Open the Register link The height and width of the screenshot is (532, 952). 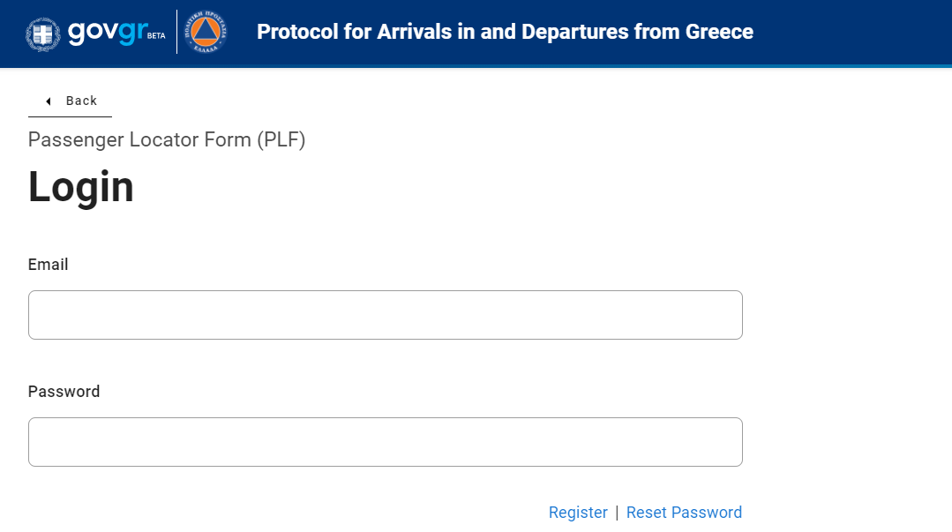pyautogui.click(x=578, y=513)
